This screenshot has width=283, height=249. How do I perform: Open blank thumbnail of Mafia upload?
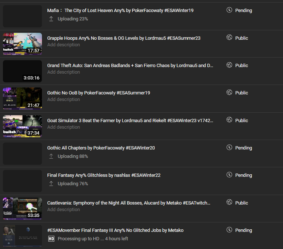[x=22, y=16]
